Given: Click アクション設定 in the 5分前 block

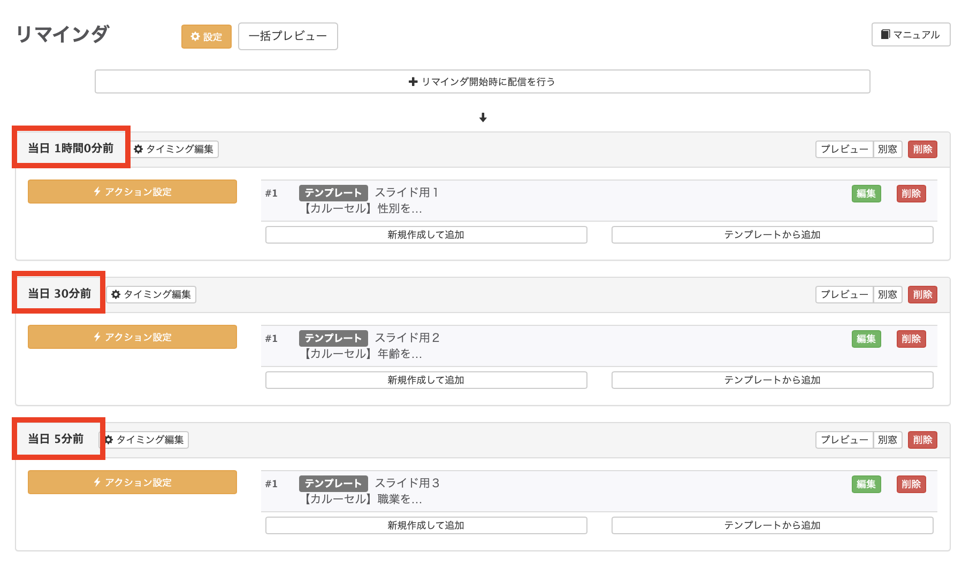Looking at the screenshot, I should tap(132, 482).
